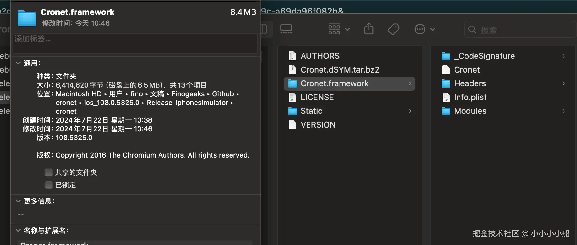Click the Info.plist file icon
Image resolution: width=577 pixels, height=245 pixels.
coord(446,97)
